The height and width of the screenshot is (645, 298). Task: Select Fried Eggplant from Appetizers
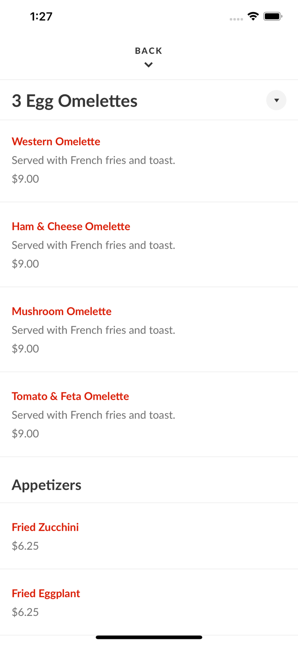[46, 593]
